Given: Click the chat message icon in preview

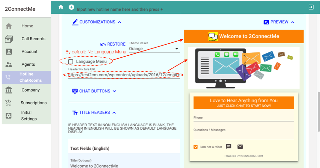Looking at the screenshot, I should (x=228, y=147).
